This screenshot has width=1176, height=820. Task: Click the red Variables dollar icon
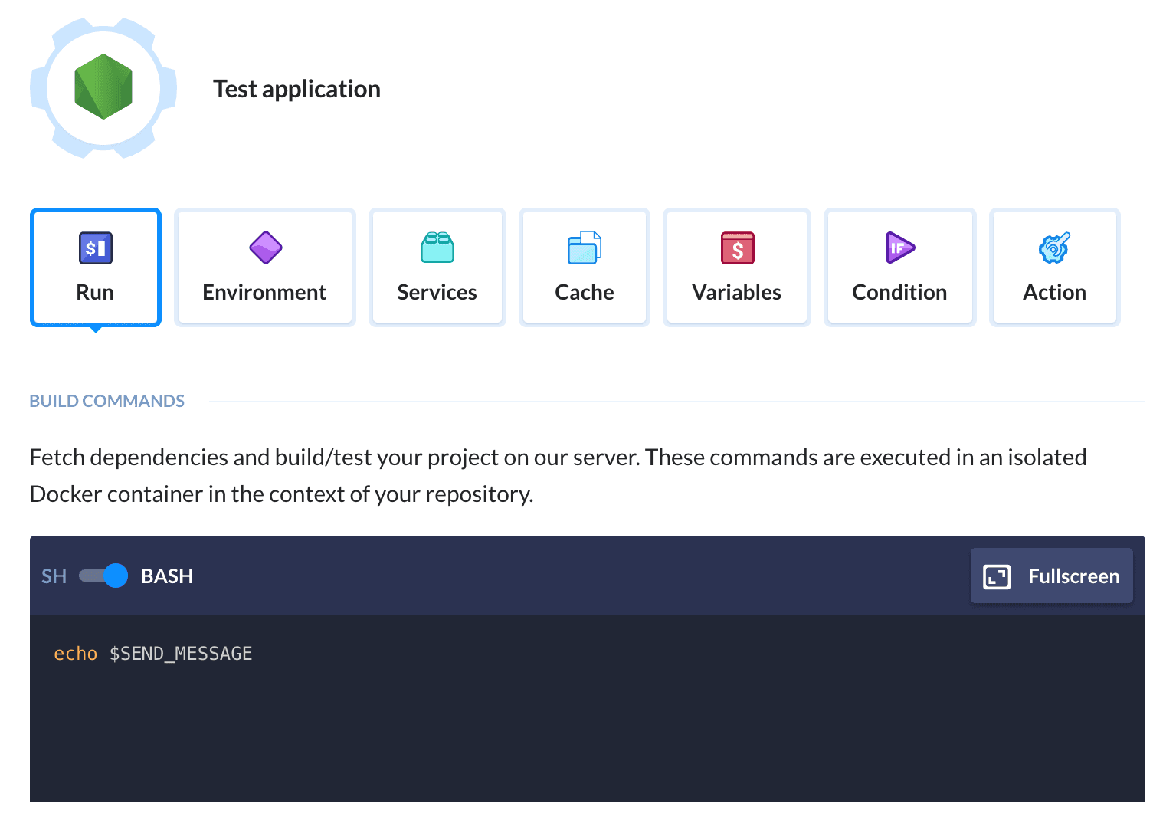click(737, 248)
